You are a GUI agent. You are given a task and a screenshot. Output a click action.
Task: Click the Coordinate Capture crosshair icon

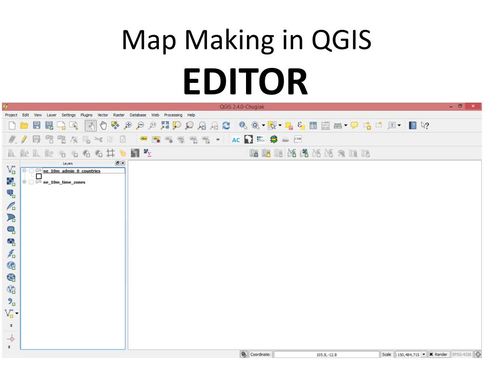[x=11, y=339]
